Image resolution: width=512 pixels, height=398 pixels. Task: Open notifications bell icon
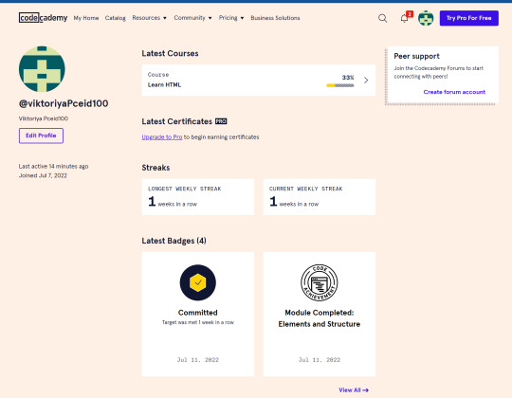[x=404, y=18]
